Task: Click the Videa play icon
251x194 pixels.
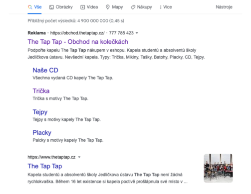Action: point(82,7)
